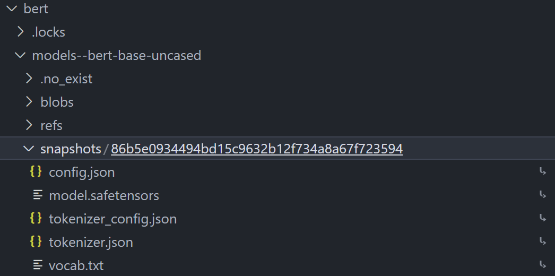The image size is (555, 276).
Task: Click the symlink arrow badge on config.json row
Action: 543,172
